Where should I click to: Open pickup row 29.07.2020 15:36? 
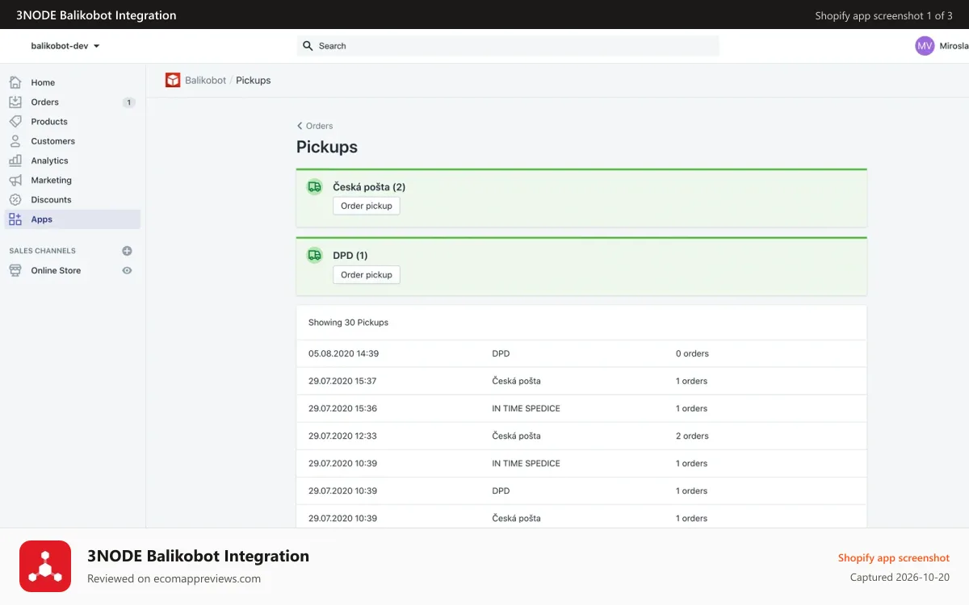[x=581, y=408]
